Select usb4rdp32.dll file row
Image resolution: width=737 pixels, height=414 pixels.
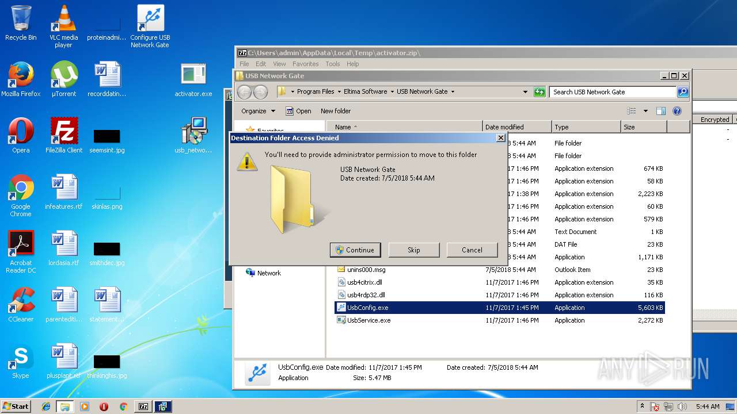click(x=500, y=295)
